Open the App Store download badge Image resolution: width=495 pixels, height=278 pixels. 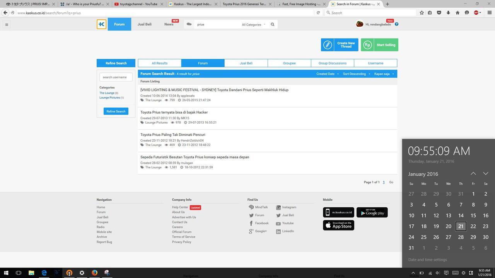[x=338, y=225]
